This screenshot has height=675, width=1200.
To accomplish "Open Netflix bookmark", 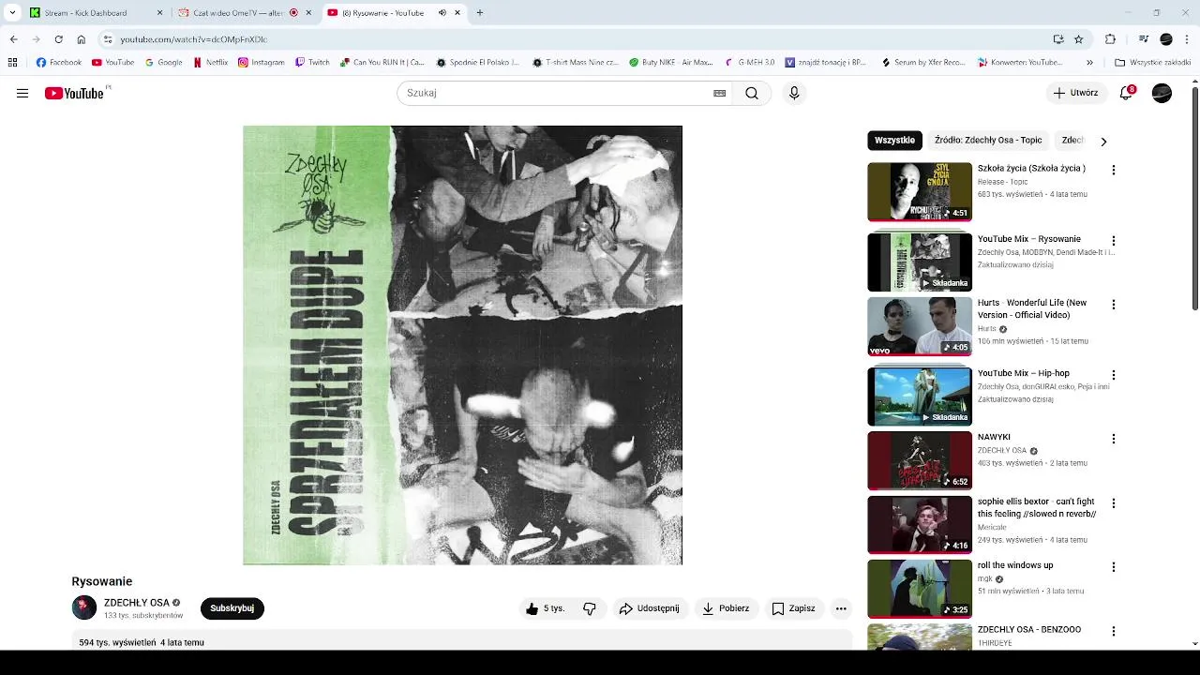I will pyautogui.click(x=211, y=63).
